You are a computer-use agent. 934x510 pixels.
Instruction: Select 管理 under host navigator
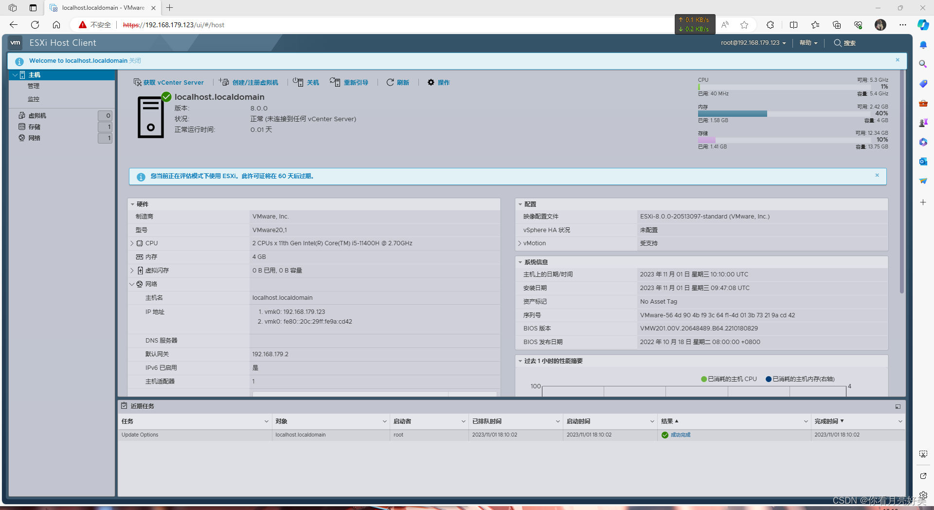click(34, 86)
